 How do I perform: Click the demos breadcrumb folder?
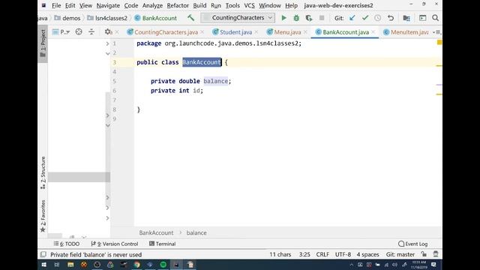[x=67, y=18]
